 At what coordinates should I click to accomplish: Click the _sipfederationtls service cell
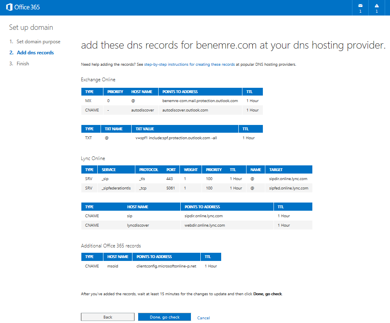pos(116,188)
